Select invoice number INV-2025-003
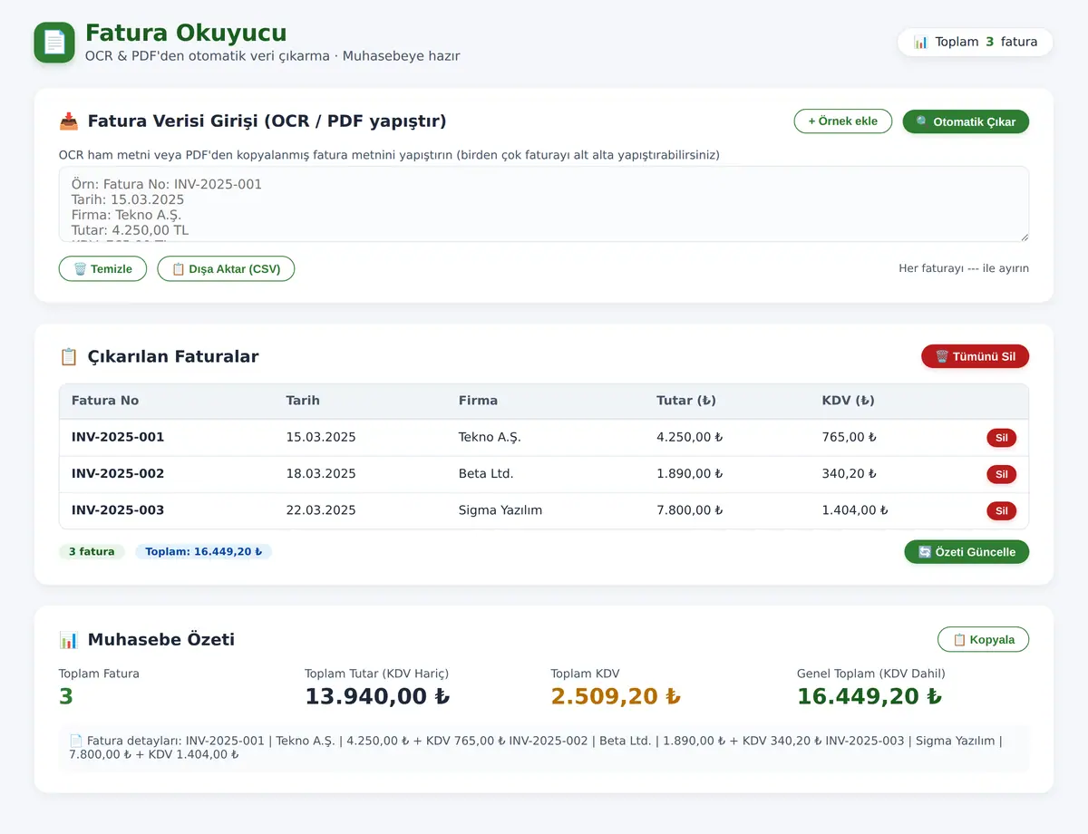Viewport: 1088px width, 834px height. pos(118,510)
